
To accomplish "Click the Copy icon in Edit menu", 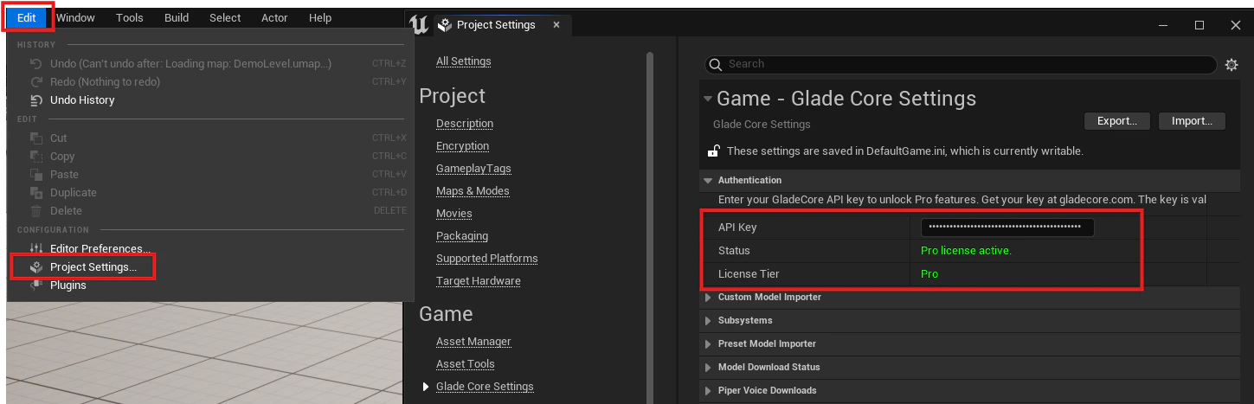I will (x=36, y=157).
